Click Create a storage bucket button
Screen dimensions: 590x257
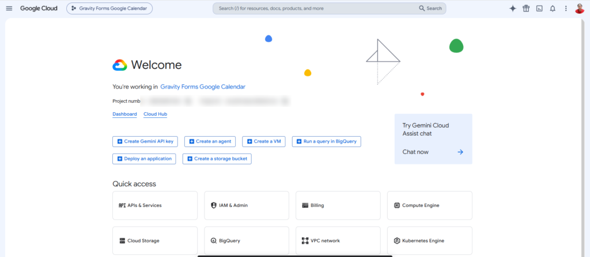tap(217, 159)
